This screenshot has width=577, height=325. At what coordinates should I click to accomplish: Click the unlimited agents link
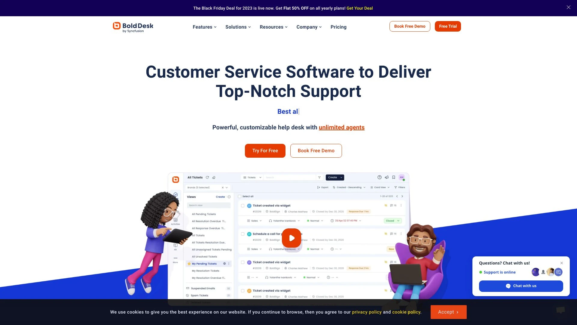coord(342,127)
